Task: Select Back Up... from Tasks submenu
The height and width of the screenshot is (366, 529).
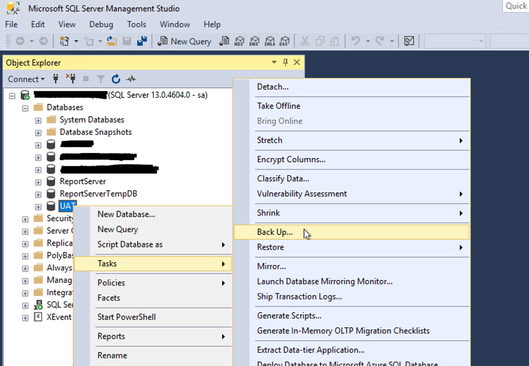Action: point(275,232)
